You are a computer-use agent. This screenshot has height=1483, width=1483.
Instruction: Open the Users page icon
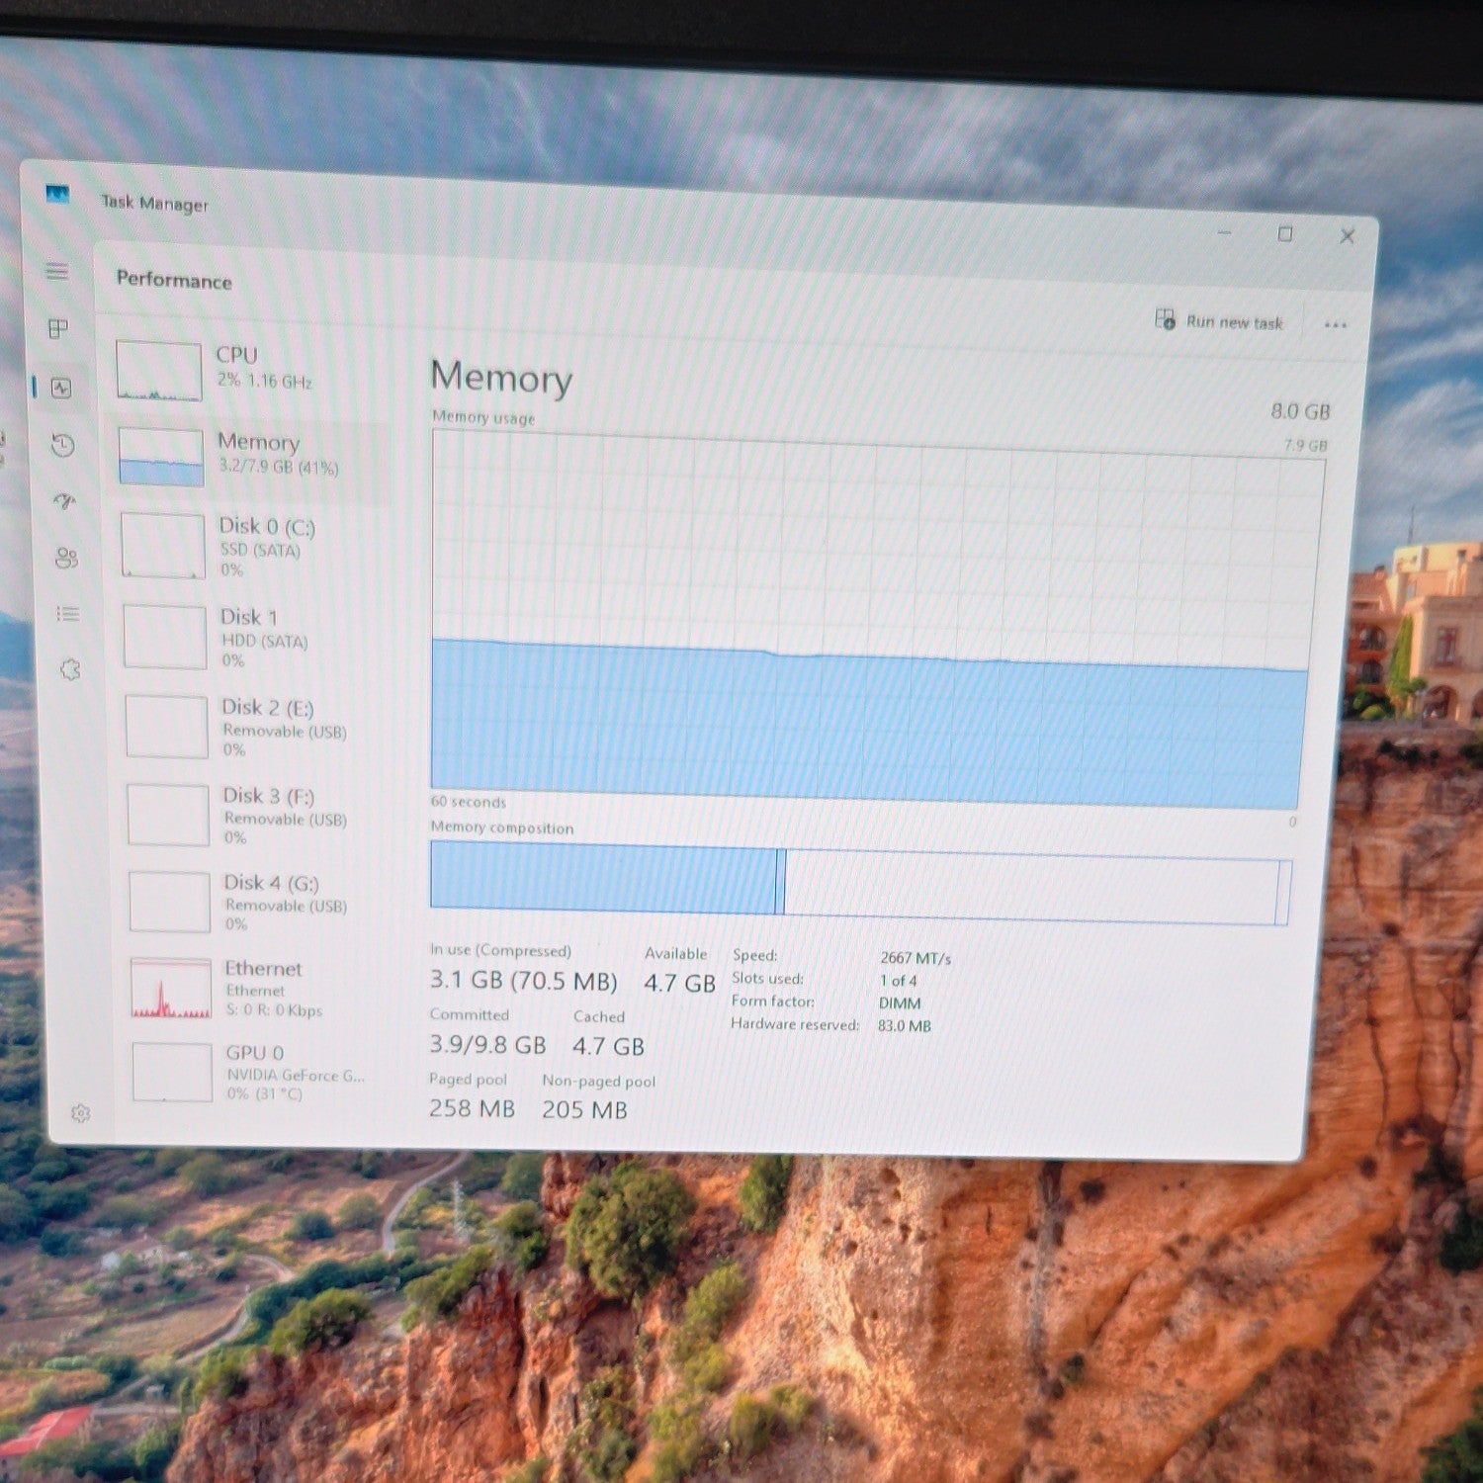click(x=66, y=559)
